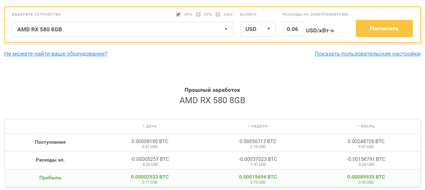Click the green Прибыль row label
Screen dimensions: 425x190
click(x=50, y=178)
